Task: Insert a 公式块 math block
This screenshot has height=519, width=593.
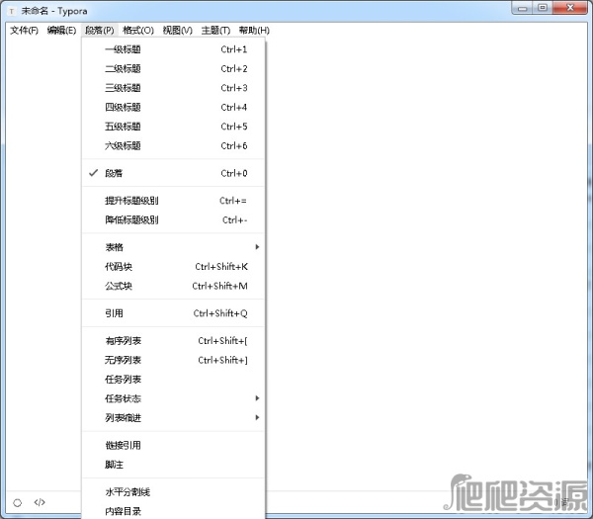Action: 119,286
